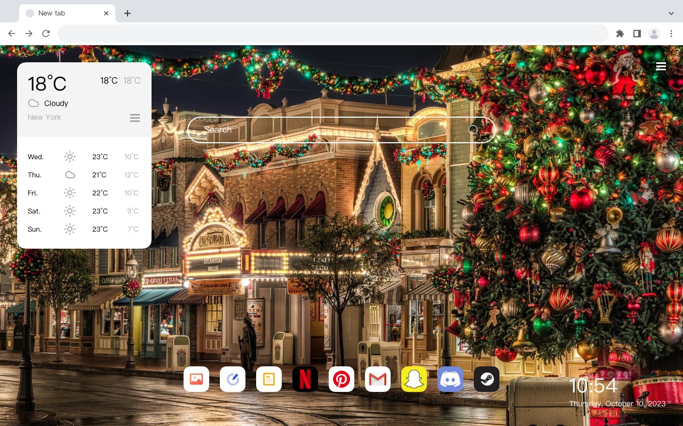The width and height of the screenshot is (683, 426).
Task: Click the cloud icon in Thu. row
Action: click(x=70, y=175)
